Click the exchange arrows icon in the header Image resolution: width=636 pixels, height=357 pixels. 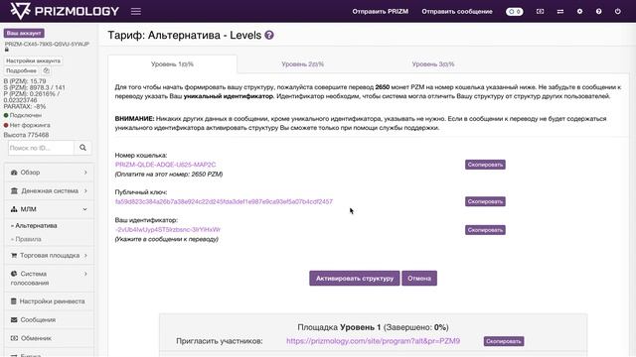560,11
